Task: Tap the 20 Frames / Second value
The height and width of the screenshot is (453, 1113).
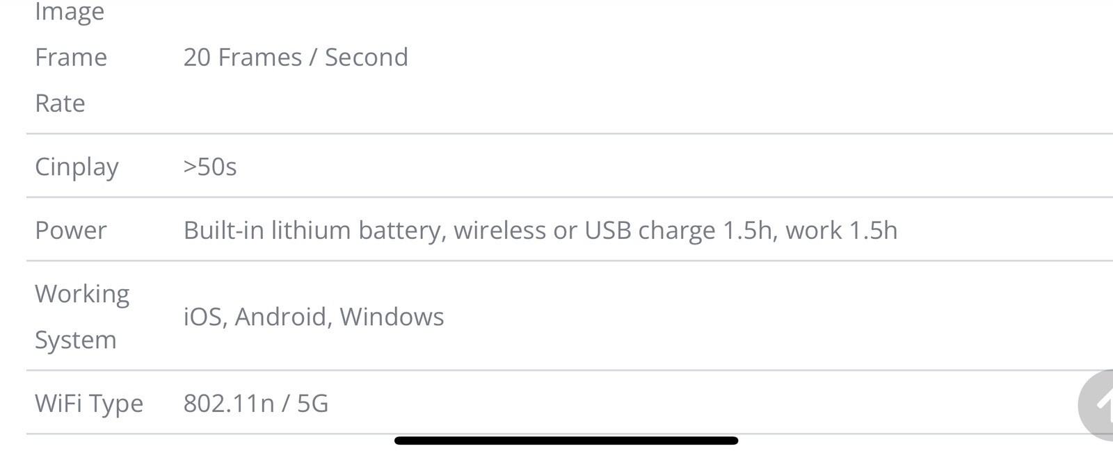Action: (296, 57)
